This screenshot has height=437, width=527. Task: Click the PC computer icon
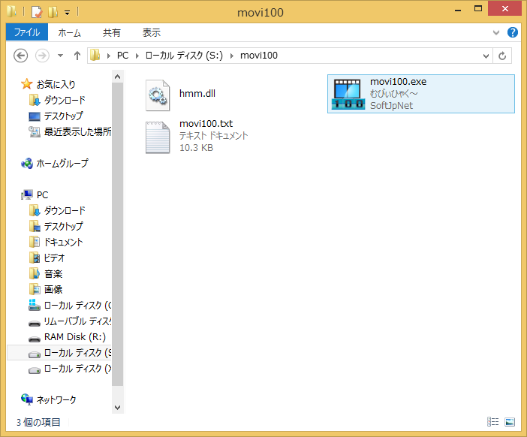pyautogui.click(x=27, y=195)
